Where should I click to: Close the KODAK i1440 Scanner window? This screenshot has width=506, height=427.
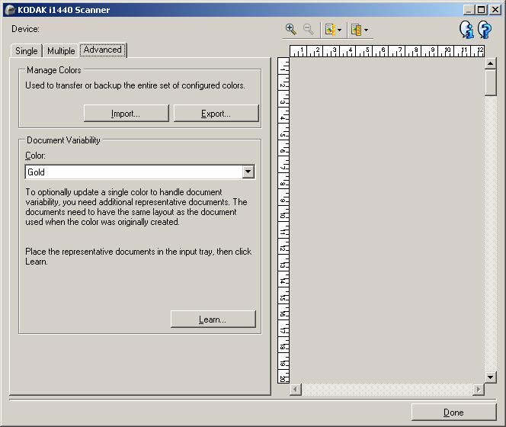click(495, 10)
